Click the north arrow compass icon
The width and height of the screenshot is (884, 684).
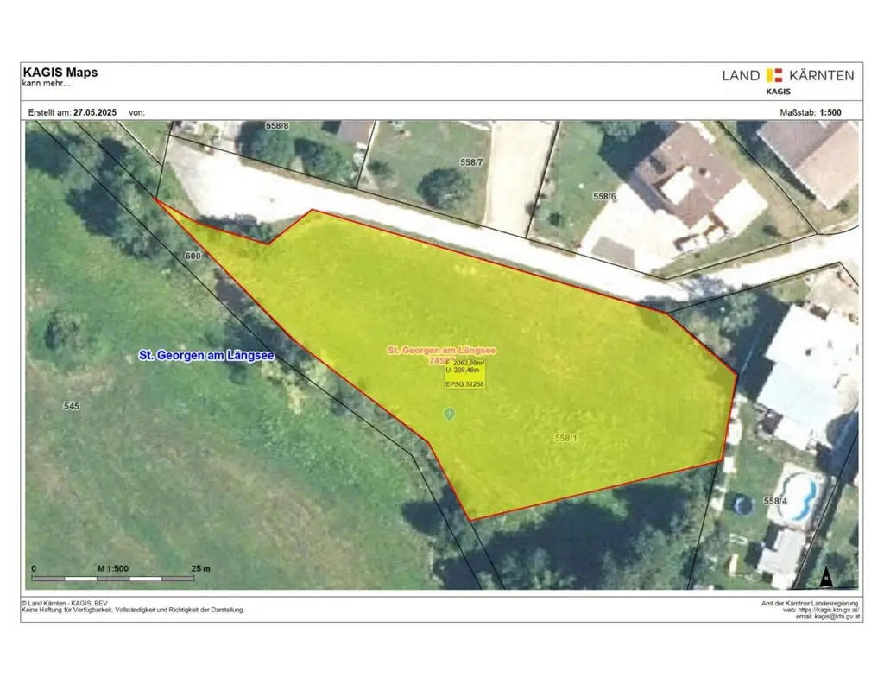pyautogui.click(x=826, y=577)
